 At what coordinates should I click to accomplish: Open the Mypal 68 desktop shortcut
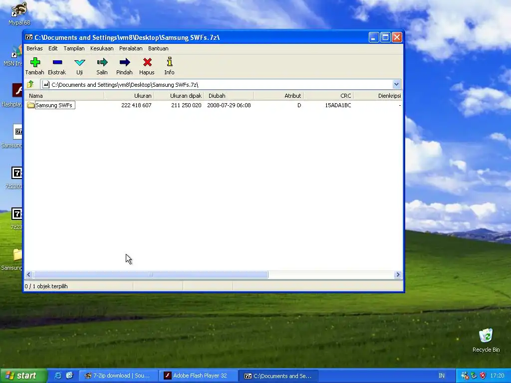click(x=19, y=13)
